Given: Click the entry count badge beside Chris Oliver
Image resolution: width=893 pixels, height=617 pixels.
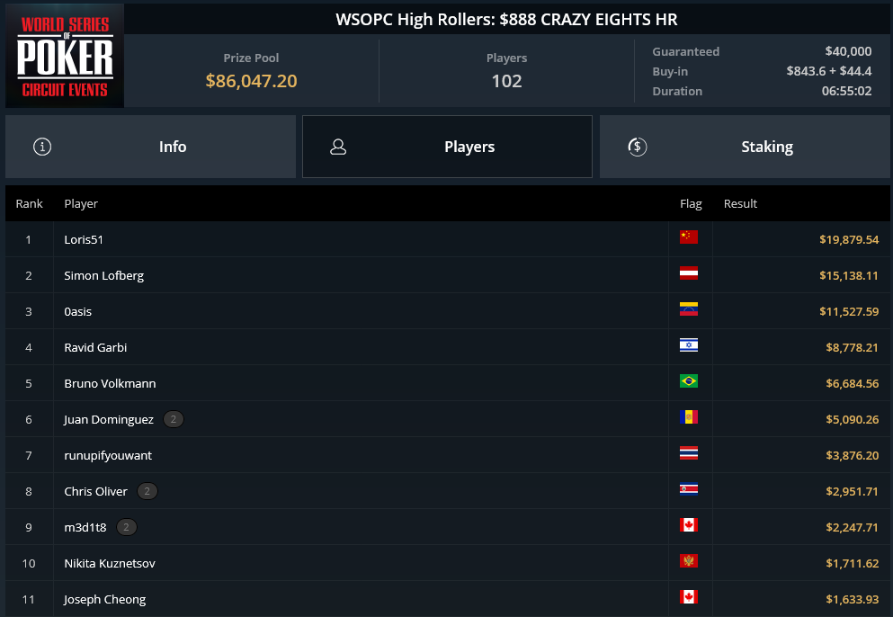Looking at the screenshot, I should coord(147,491).
